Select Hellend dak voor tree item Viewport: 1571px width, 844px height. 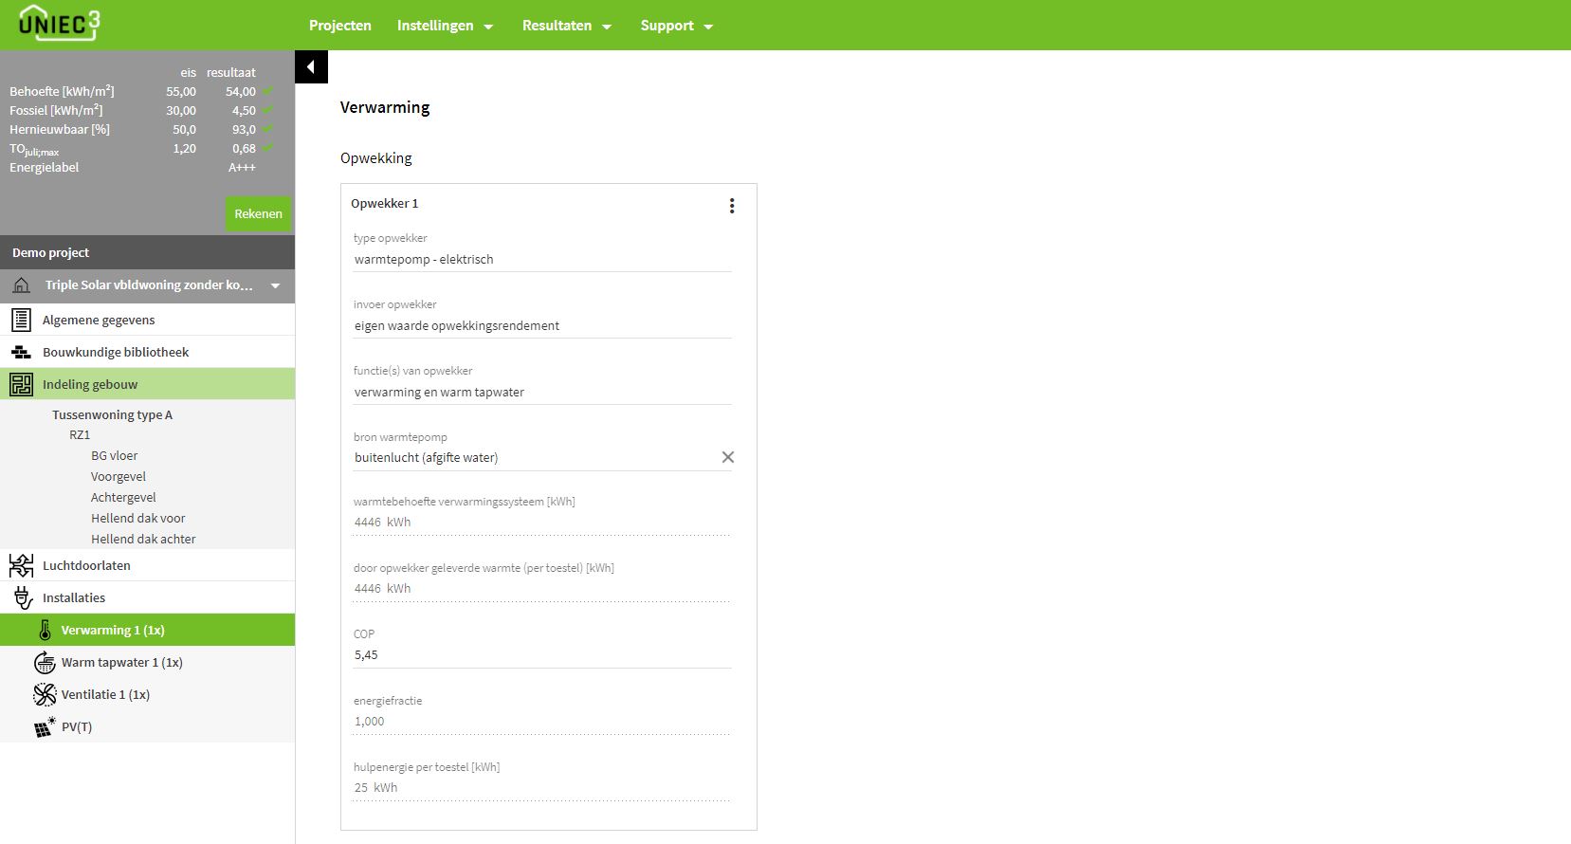[137, 519]
